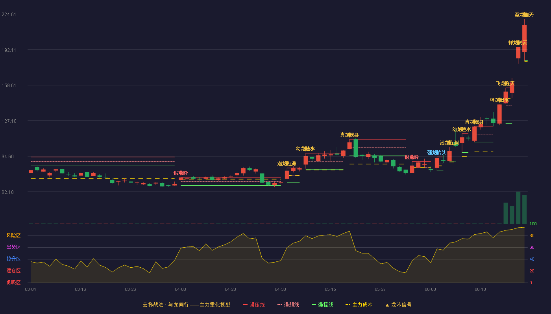This screenshot has height=314, width=551.
Task: Click the 03-04 date label
Action: point(30,289)
